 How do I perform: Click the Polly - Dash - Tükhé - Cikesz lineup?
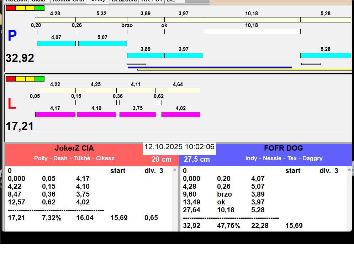(74, 158)
